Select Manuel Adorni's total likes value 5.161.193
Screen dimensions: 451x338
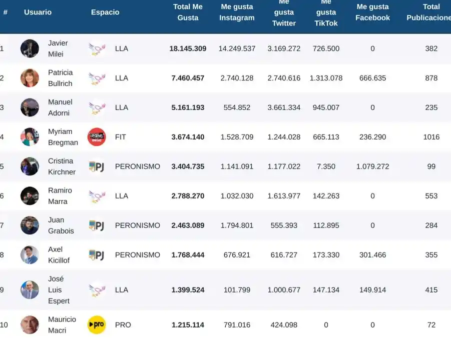click(x=188, y=107)
